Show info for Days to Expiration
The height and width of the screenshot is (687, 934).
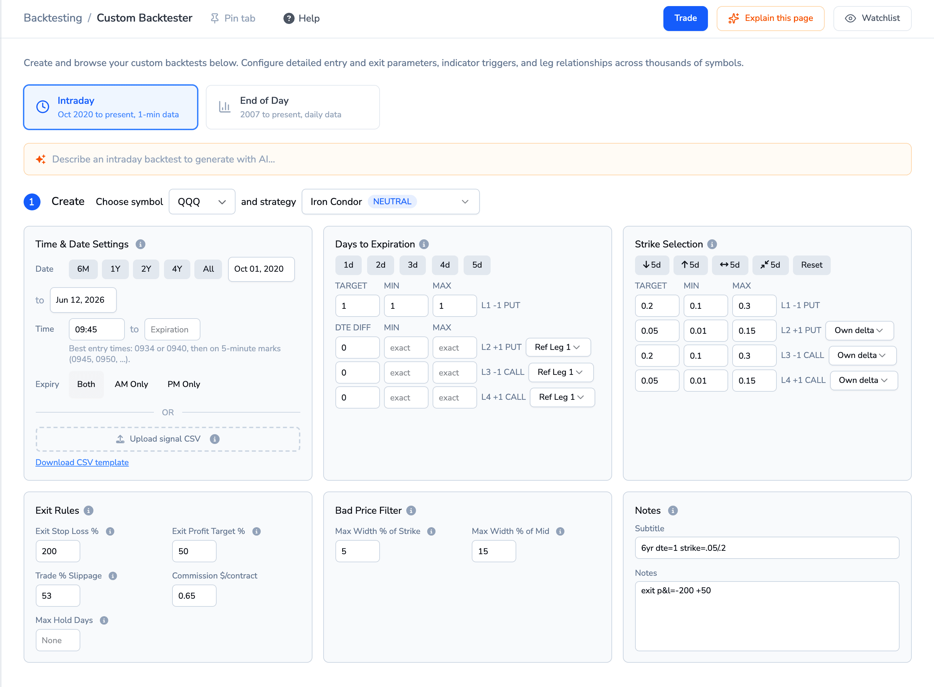point(424,244)
